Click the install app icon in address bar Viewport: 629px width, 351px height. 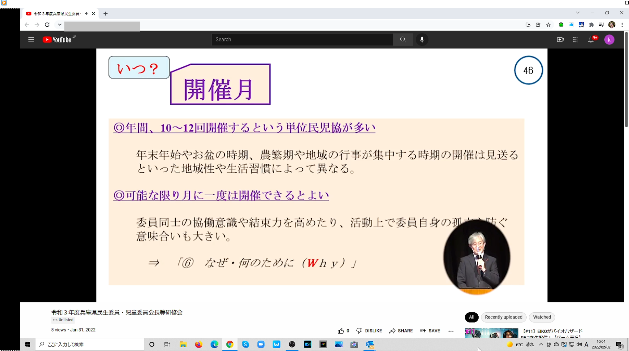click(528, 25)
